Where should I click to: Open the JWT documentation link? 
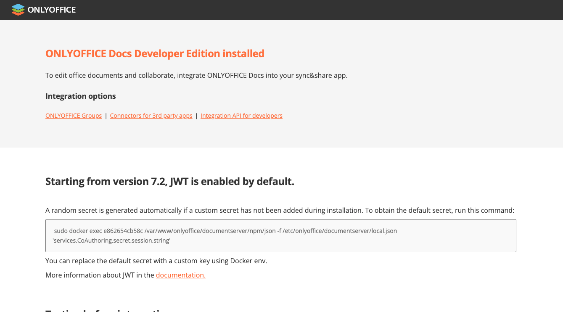(181, 275)
